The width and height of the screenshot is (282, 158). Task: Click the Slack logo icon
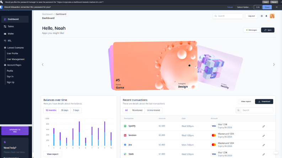(125, 154)
